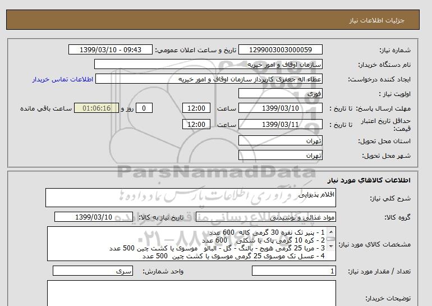Click item row 2 کره 10 گرمی

point(263,240)
